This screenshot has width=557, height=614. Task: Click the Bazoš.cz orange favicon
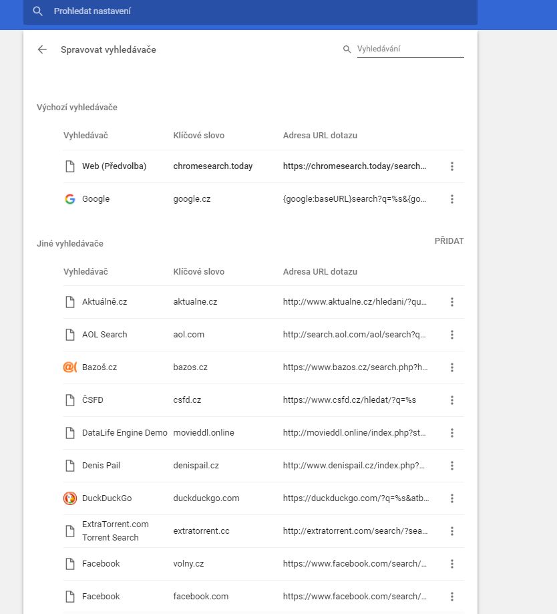point(70,367)
